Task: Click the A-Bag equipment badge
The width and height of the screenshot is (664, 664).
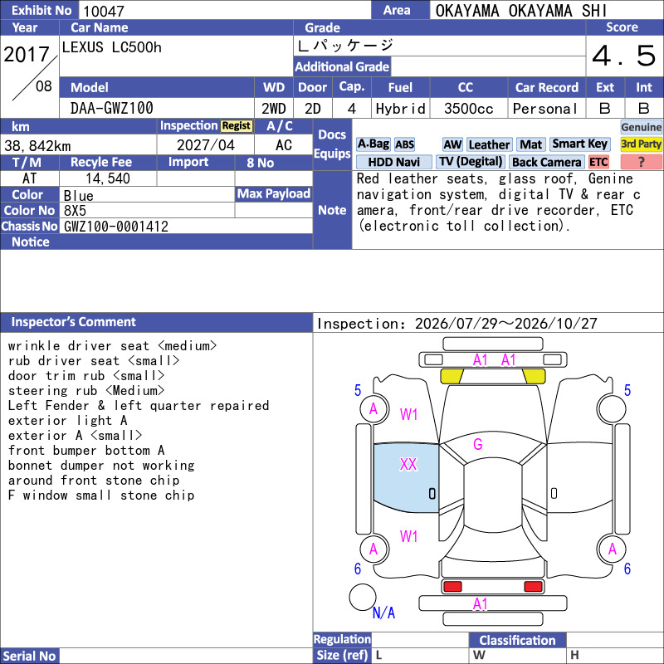Action: tap(373, 144)
